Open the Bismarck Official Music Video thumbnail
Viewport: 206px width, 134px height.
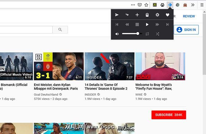tap(16, 66)
